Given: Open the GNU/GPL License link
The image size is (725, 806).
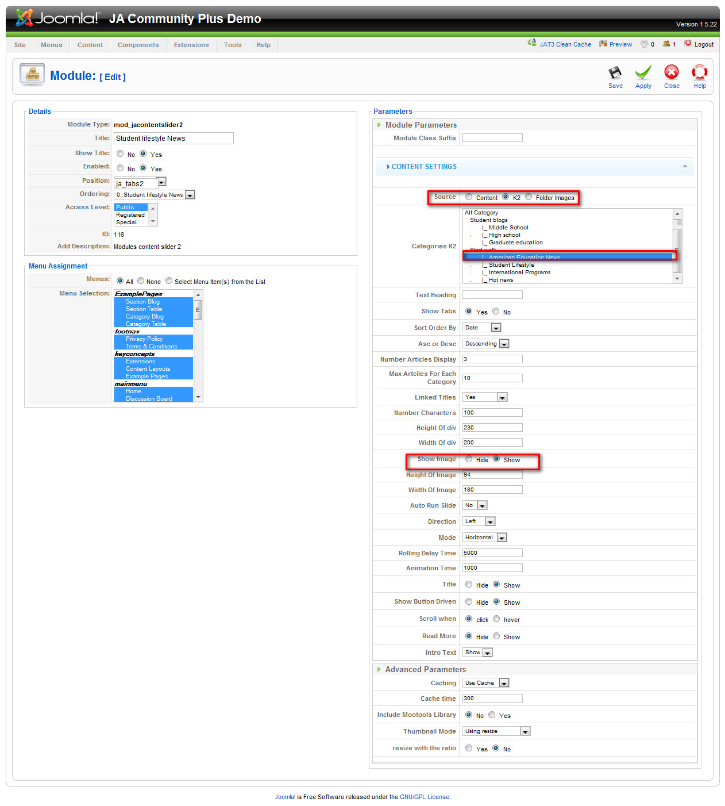Looking at the screenshot, I should tap(425, 797).
